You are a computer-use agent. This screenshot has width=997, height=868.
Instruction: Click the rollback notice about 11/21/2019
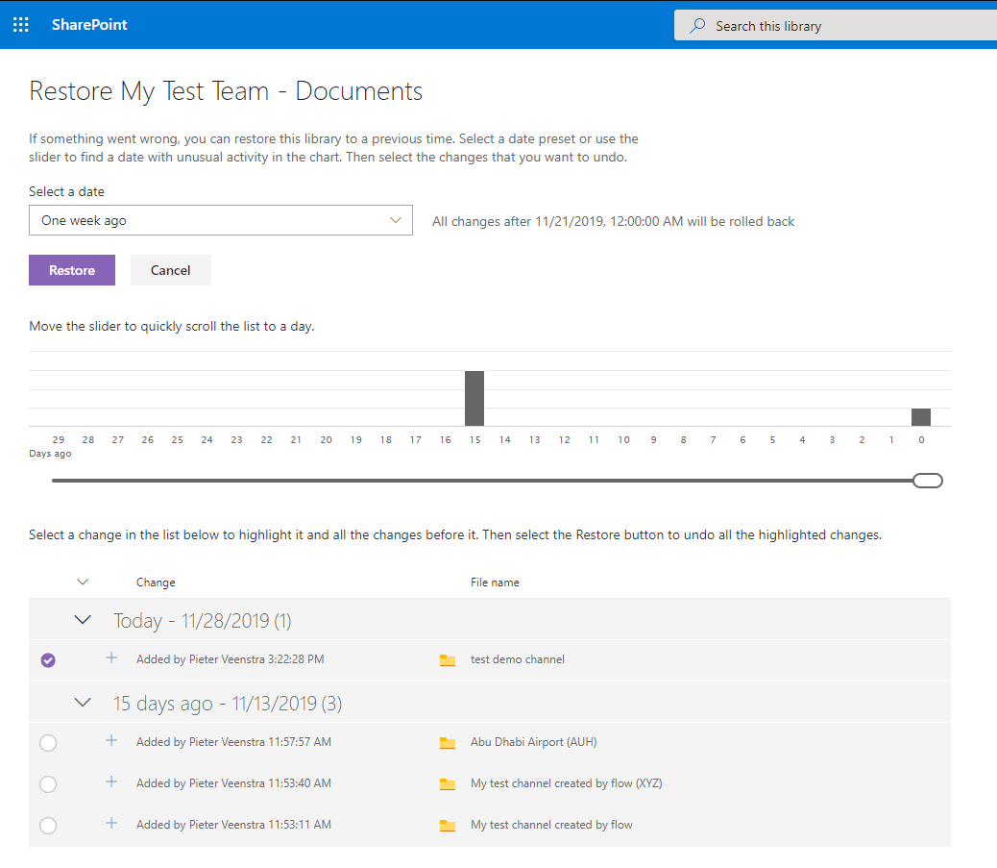613,221
